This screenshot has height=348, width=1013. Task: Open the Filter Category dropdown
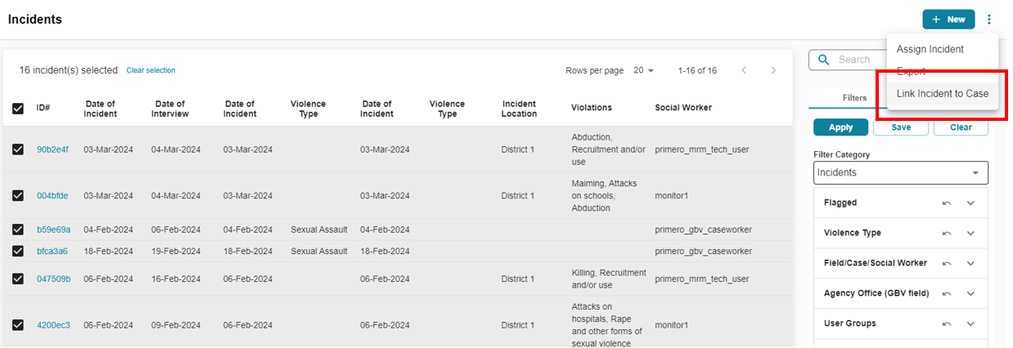pos(901,172)
